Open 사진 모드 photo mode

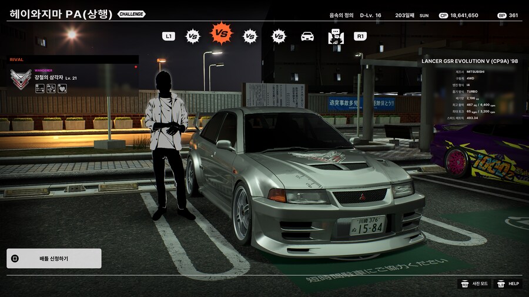(476, 283)
